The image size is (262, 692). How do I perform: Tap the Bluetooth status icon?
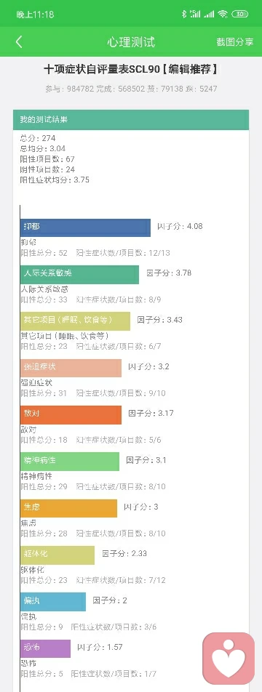coord(184,14)
